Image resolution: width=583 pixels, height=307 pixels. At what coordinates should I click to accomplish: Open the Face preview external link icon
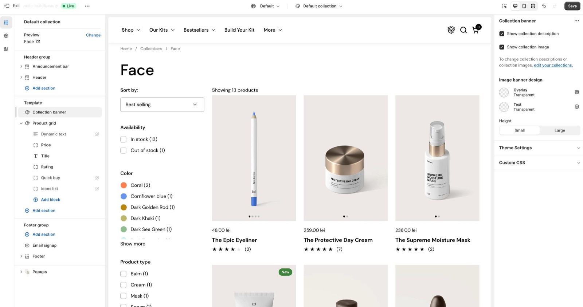(x=38, y=42)
